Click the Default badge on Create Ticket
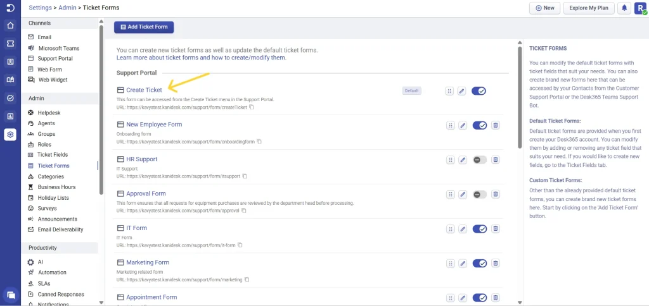The width and height of the screenshot is (649, 306). pyautogui.click(x=412, y=91)
